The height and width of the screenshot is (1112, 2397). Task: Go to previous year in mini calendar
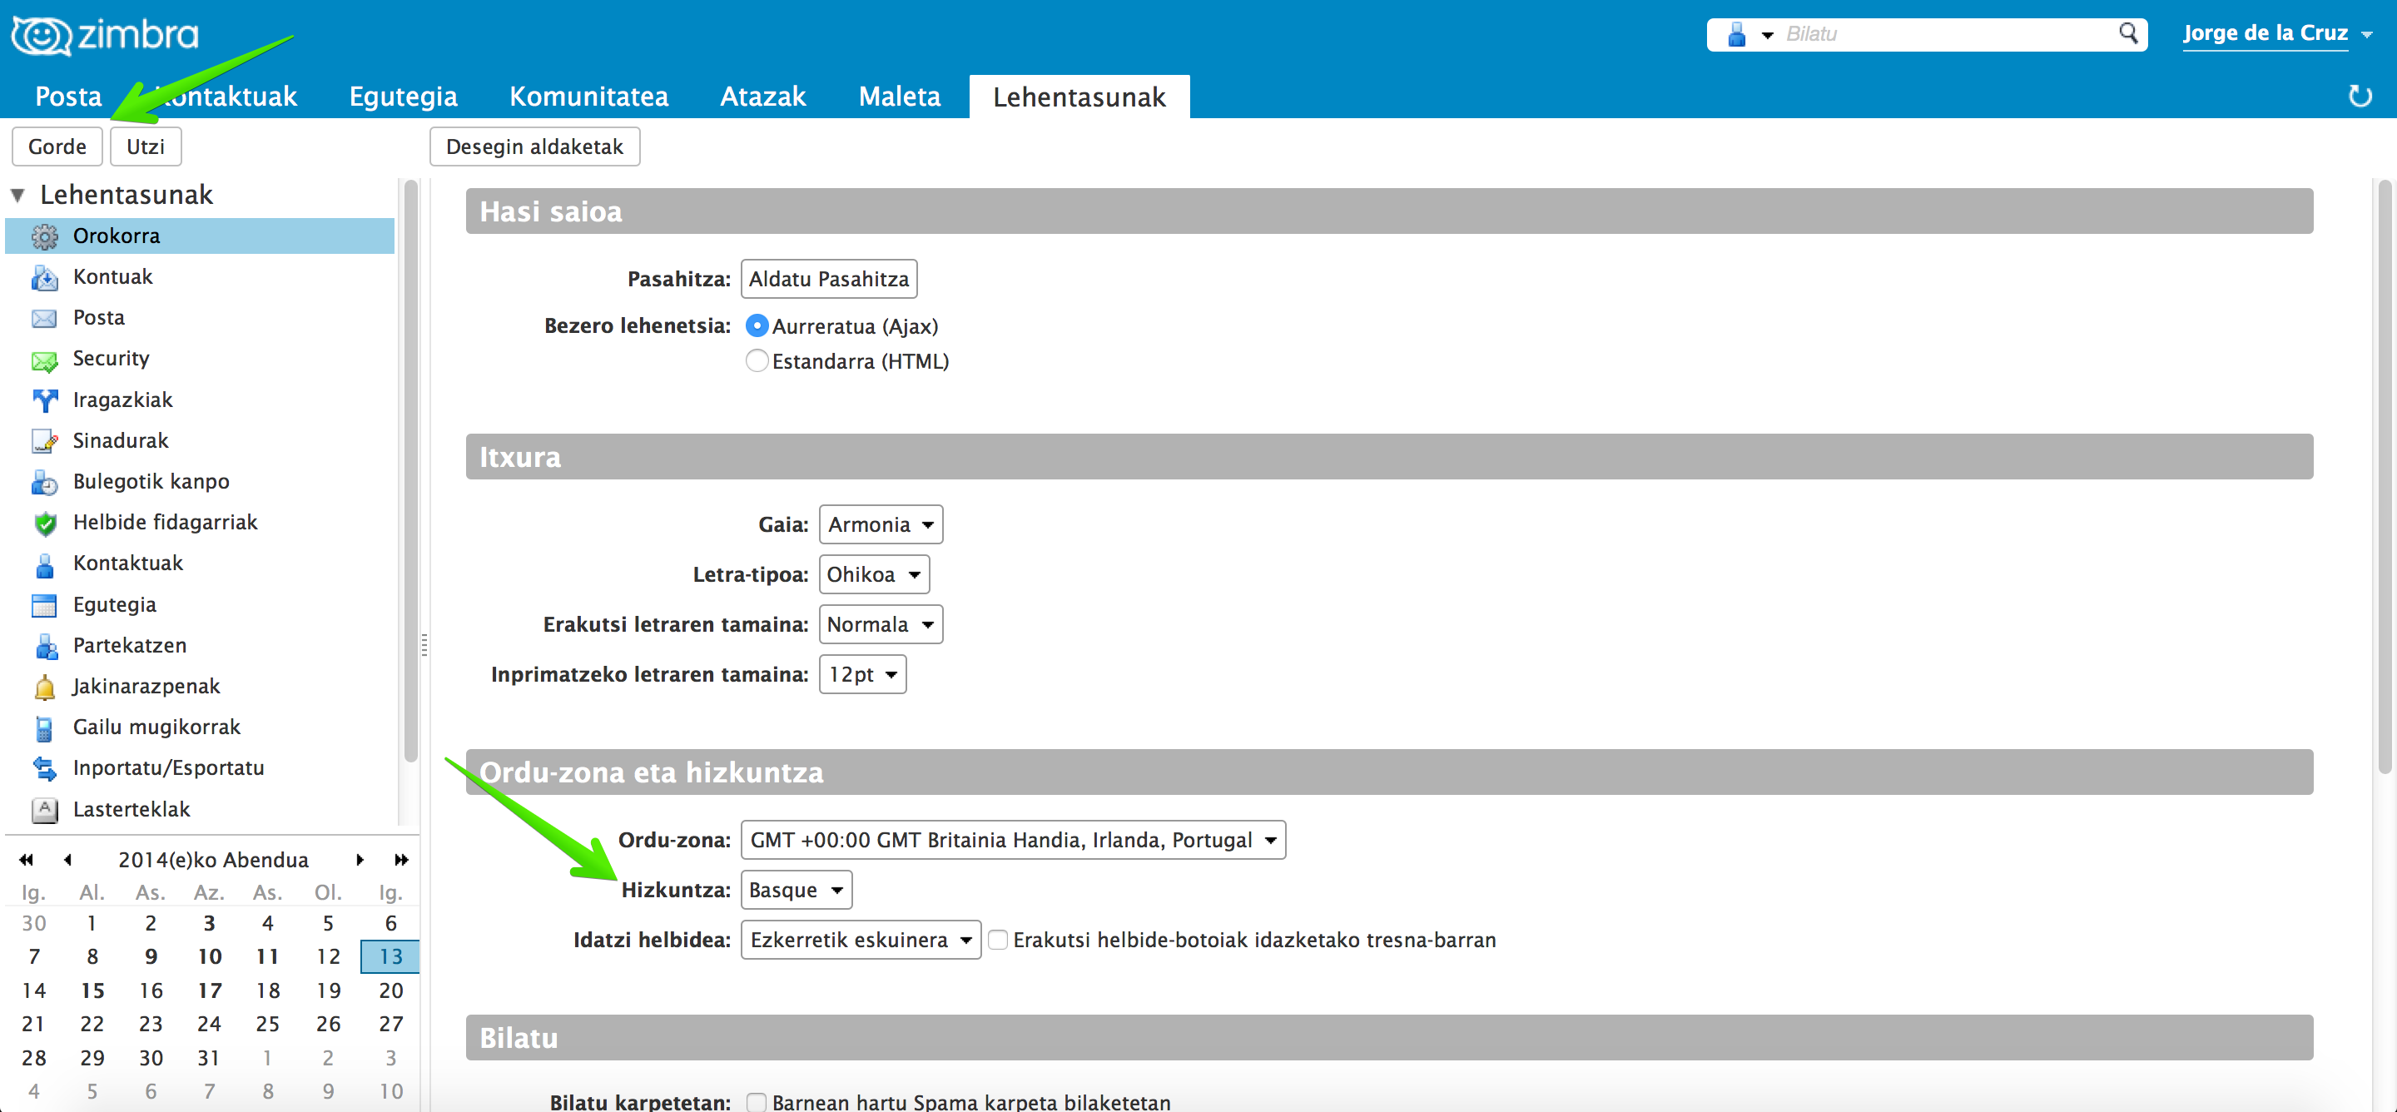point(26,860)
